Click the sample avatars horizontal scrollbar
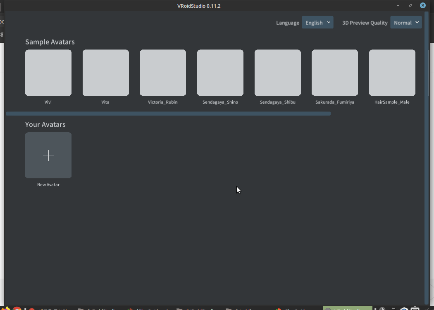Viewport: 434px width, 310px height. (x=168, y=114)
